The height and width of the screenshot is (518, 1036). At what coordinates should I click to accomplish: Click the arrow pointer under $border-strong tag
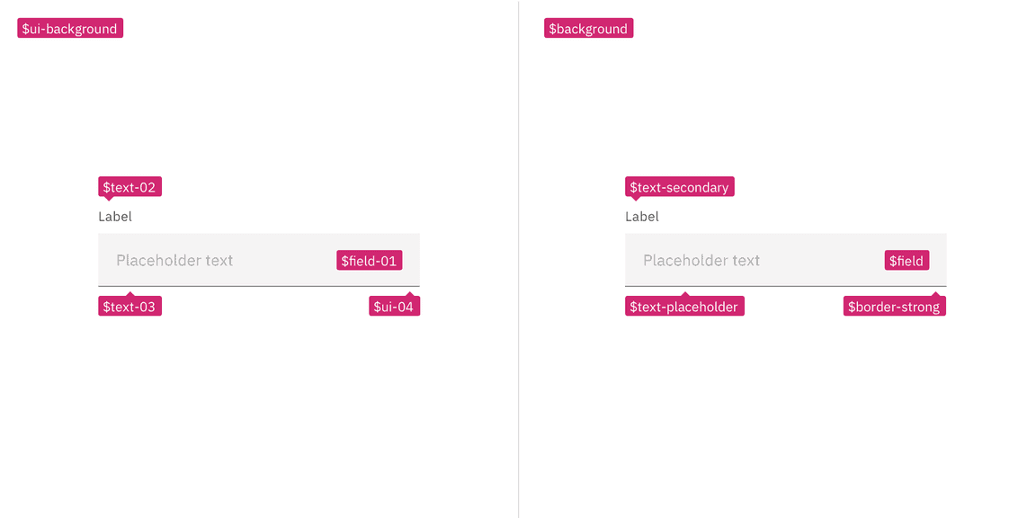[x=938, y=295]
